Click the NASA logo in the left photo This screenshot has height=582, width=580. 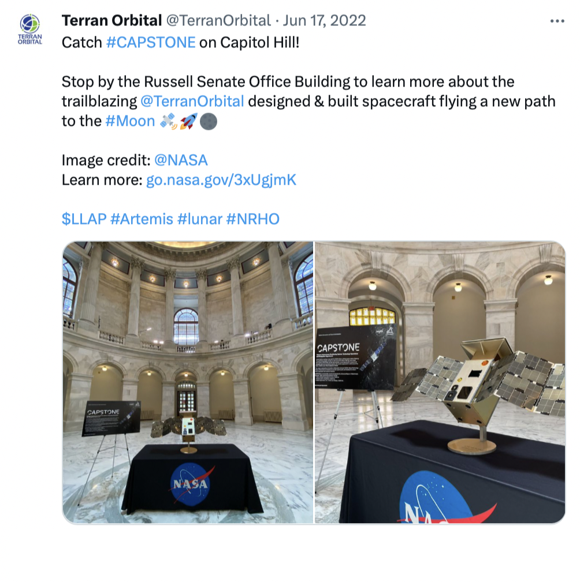191,484
